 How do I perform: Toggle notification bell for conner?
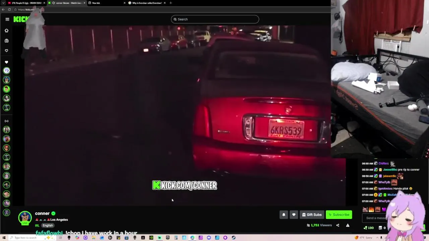coord(284,215)
